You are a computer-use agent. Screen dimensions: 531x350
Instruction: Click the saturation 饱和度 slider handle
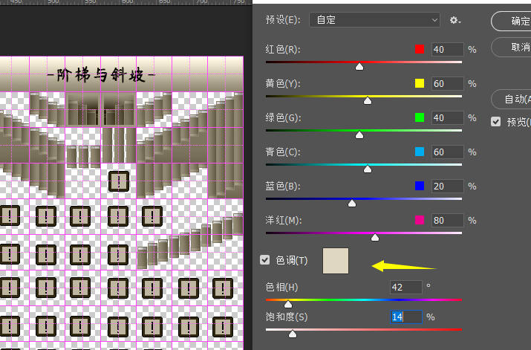[x=293, y=334]
